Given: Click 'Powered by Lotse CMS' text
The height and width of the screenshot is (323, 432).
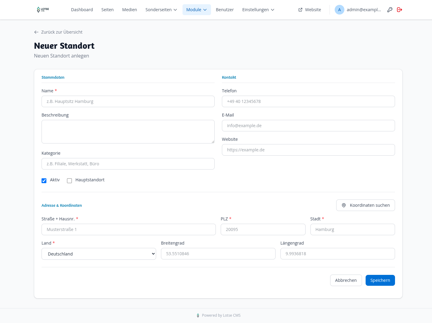Looking at the screenshot, I should pyautogui.click(x=221, y=315).
